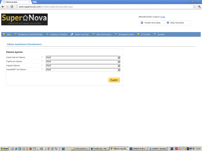Open the Ayarlar menu
The width and height of the screenshot is (202, 151).
(x=159, y=34)
